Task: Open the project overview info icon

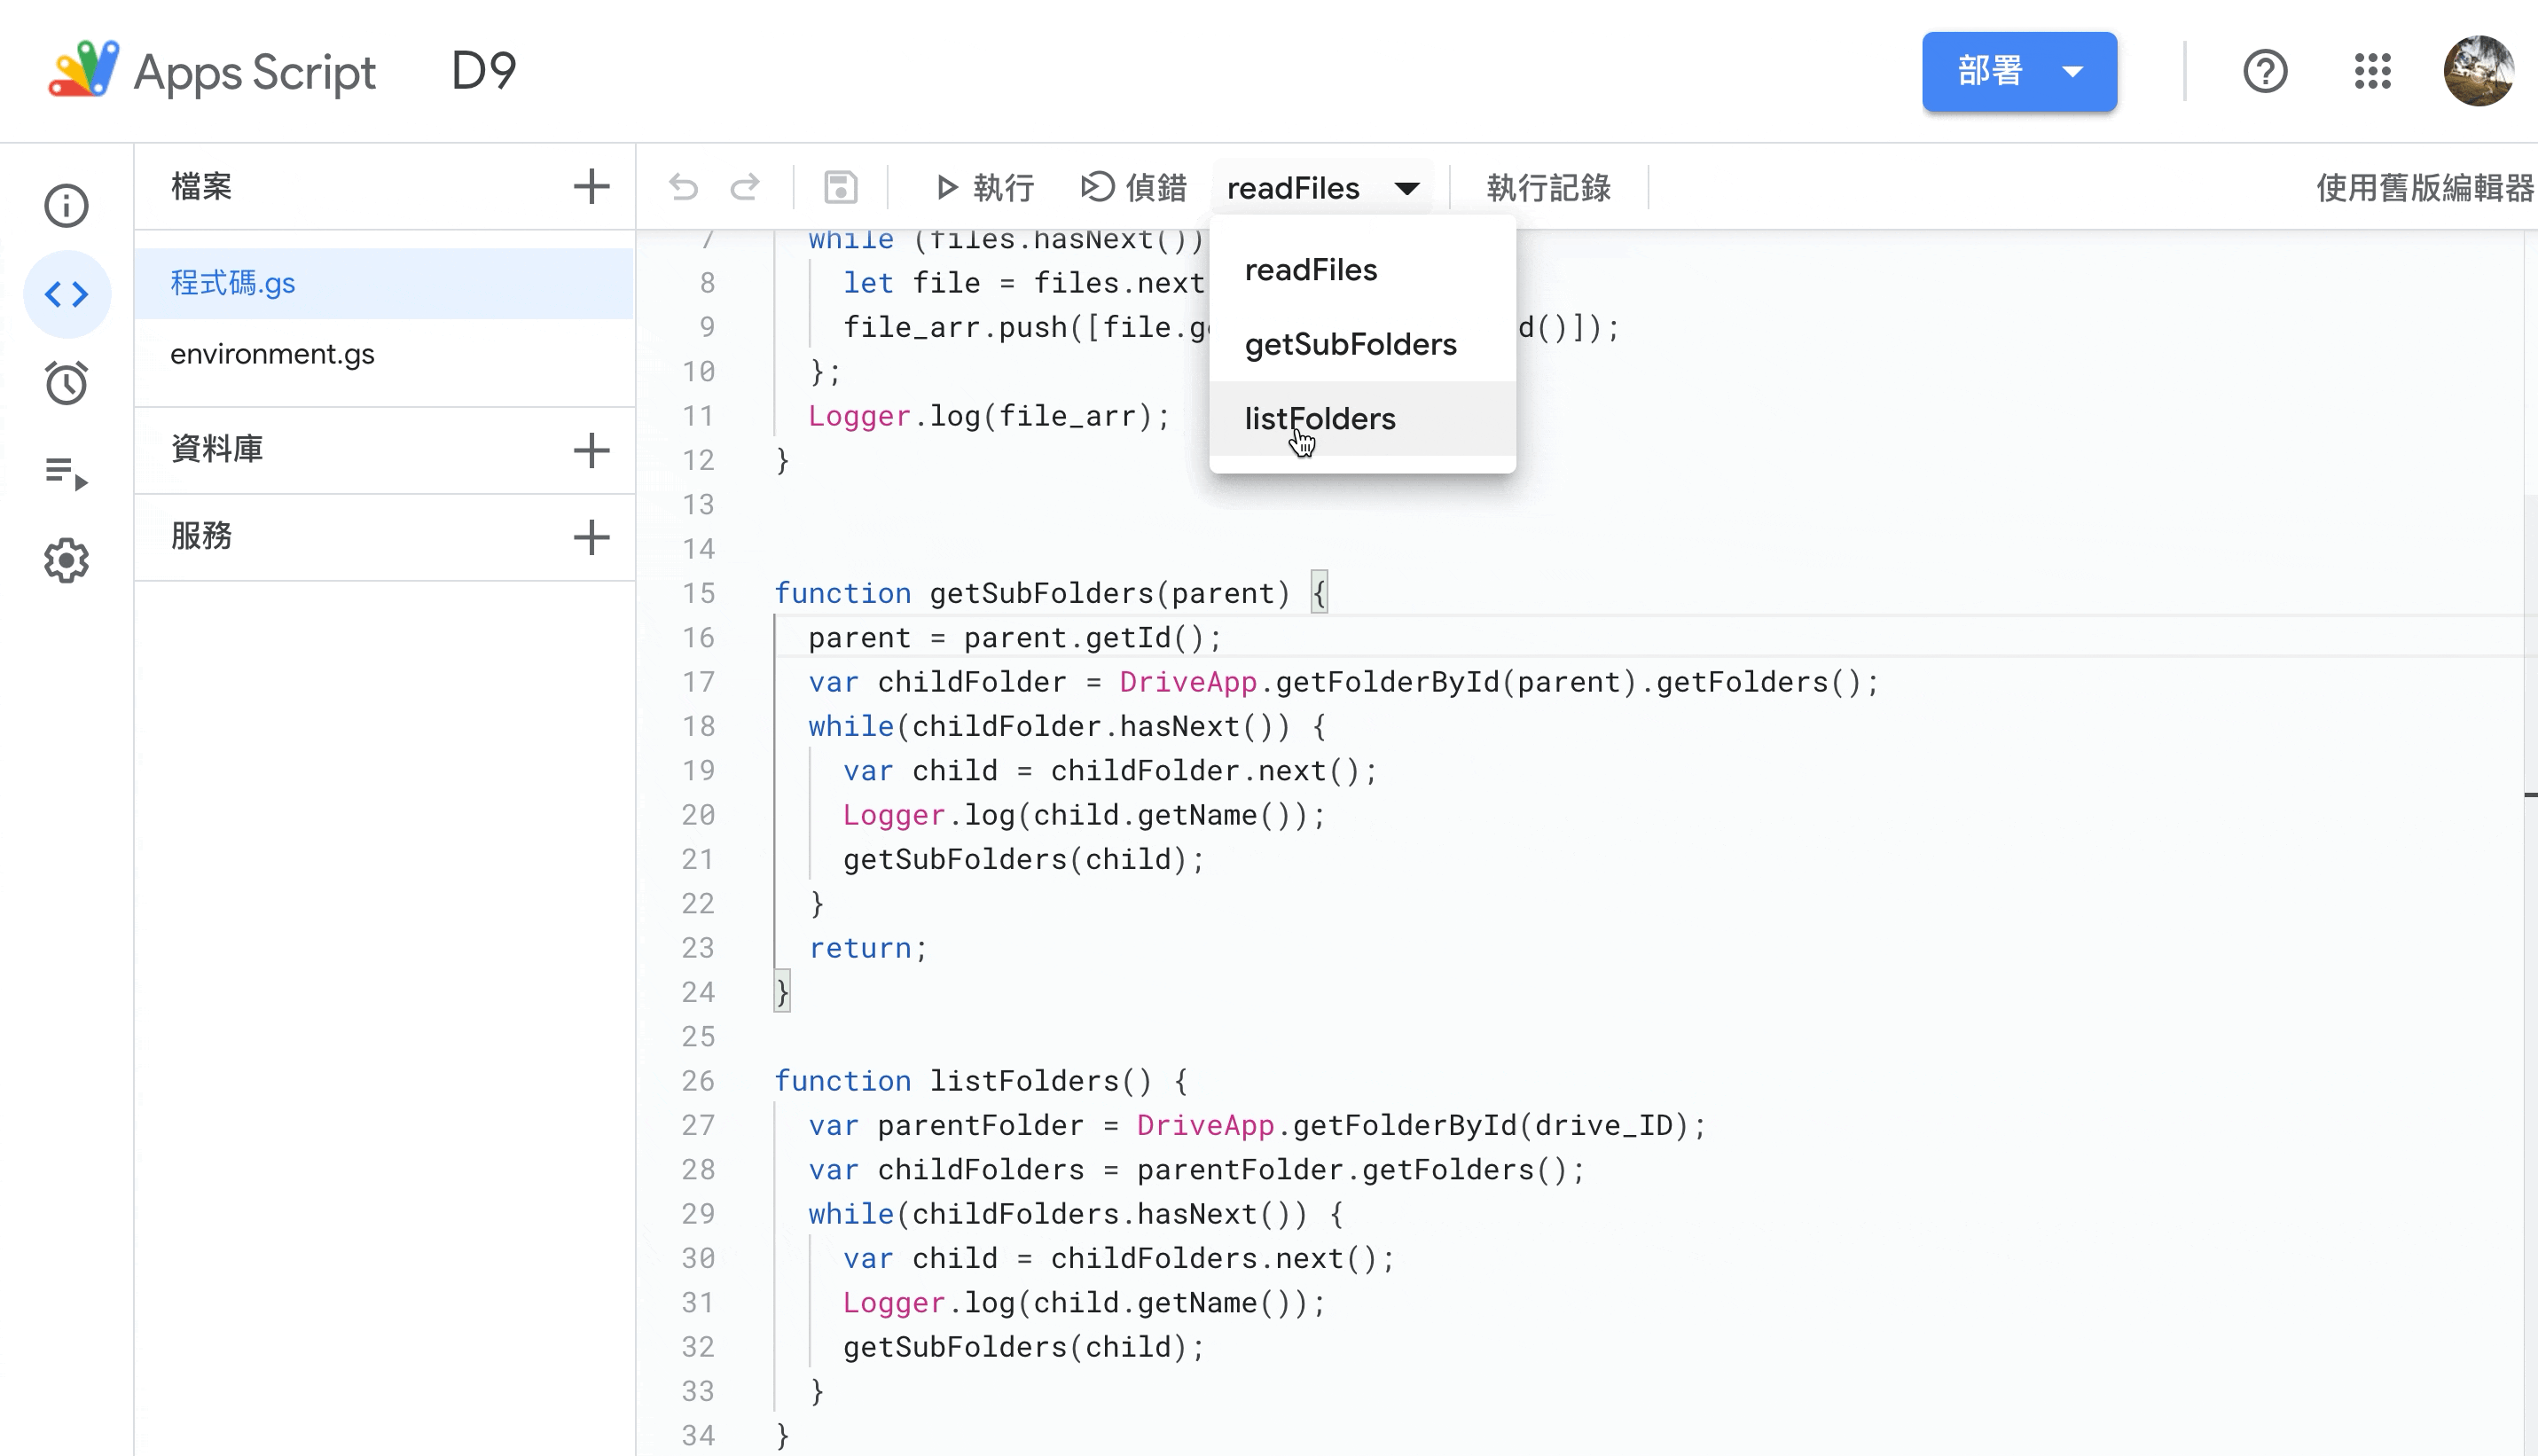Action: coord(66,206)
